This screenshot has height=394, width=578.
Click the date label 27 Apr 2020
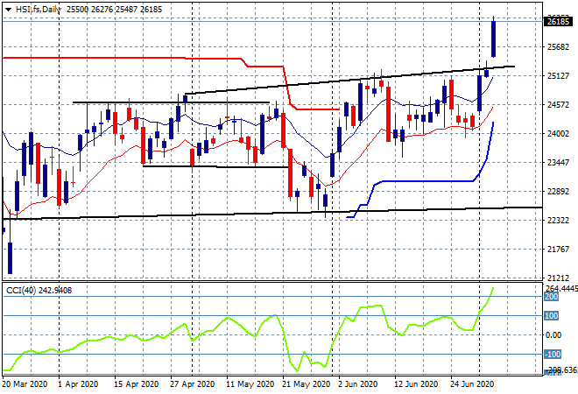coord(192,384)
